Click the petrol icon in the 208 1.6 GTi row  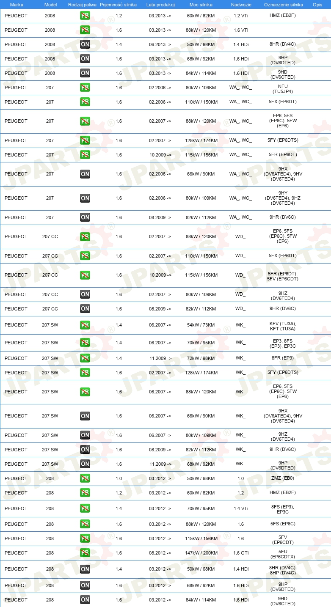click(x=85, y=553)
